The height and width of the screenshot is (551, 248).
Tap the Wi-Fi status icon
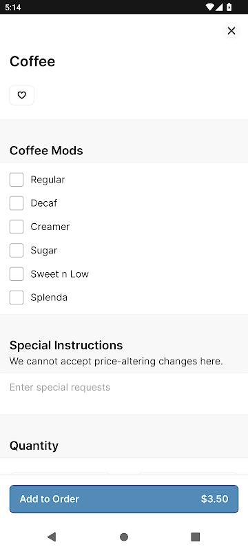210,7
